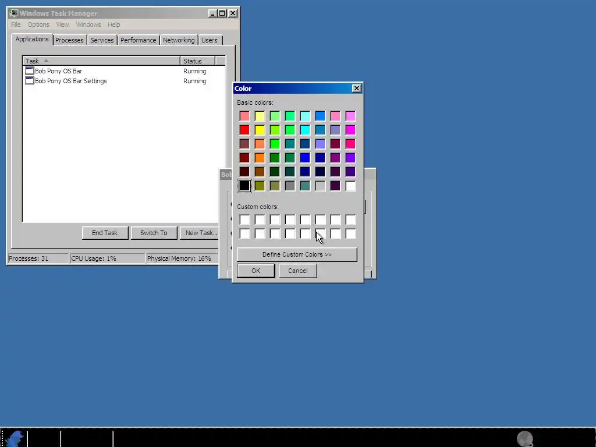The image size is (596, 447).
Task: Switch to the Services tab
Action: coord(102,40)
